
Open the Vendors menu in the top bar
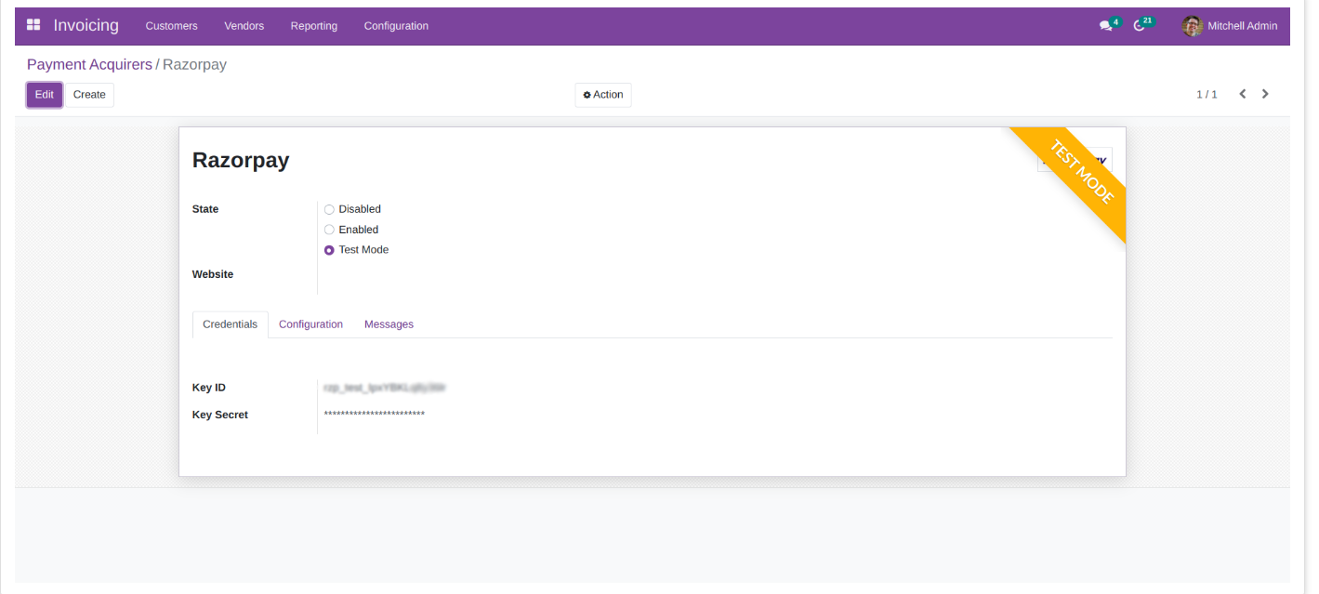click(244, 26)
